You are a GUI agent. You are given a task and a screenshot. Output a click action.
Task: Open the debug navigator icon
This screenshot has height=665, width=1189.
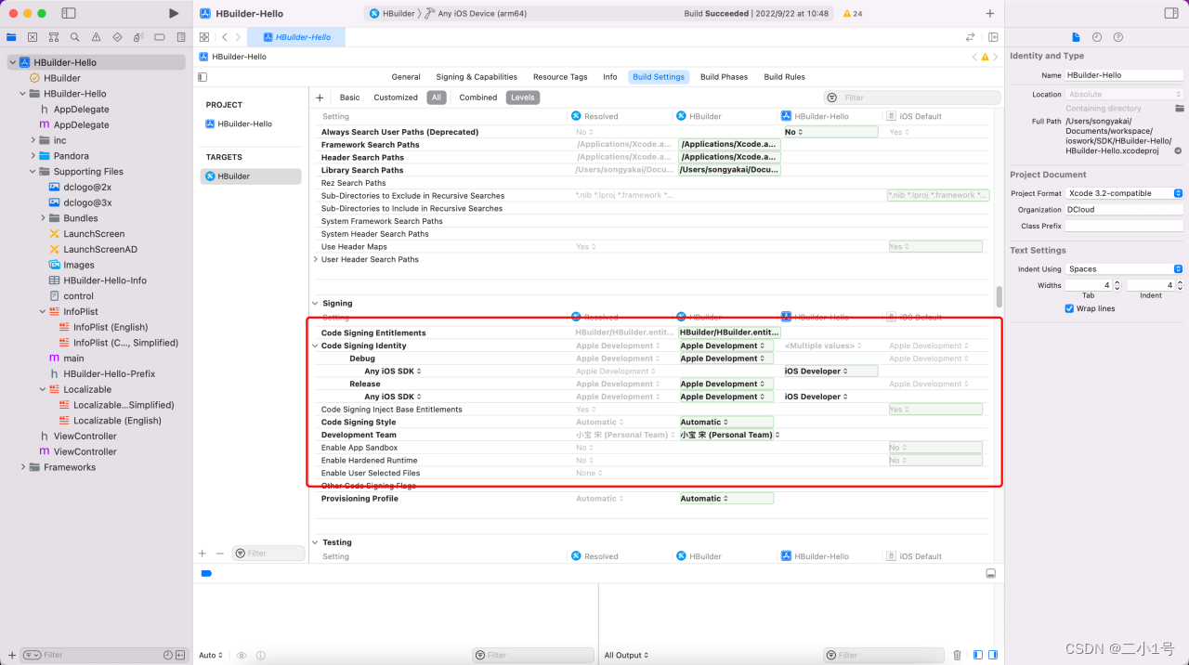(x=138, y=37)
